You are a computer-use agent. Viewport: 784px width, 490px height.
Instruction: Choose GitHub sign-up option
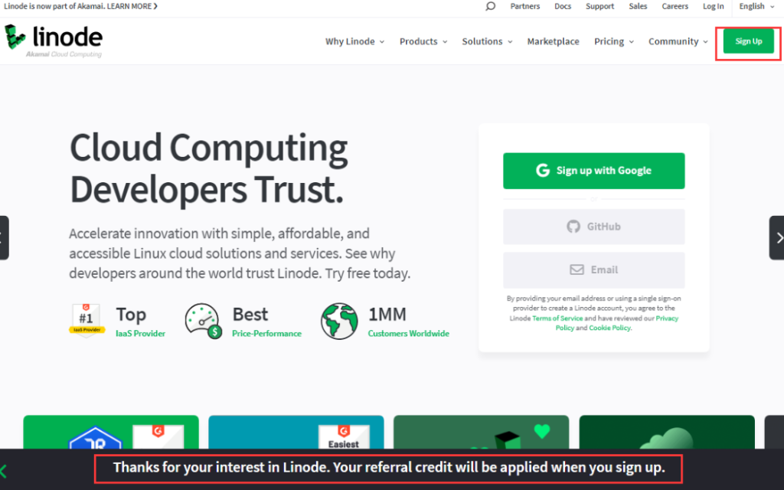click(593, 227)
